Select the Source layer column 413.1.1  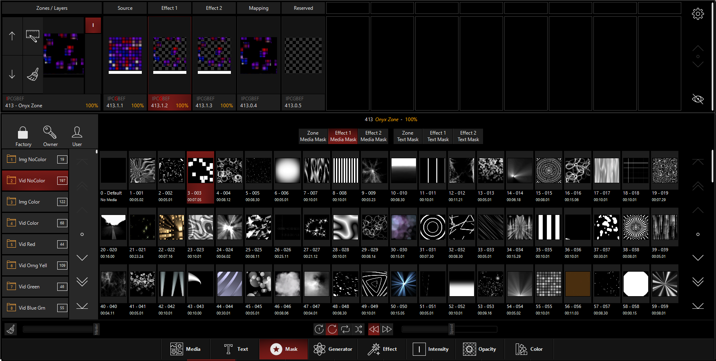pos(125,63)
